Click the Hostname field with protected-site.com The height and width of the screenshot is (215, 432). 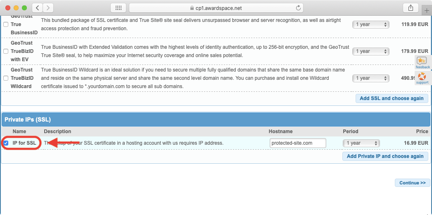tap(298, 143)
